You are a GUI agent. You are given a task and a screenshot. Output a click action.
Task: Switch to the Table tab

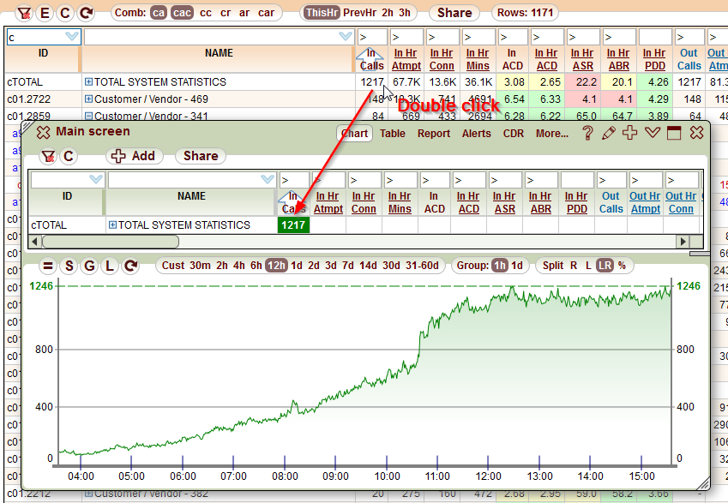tap(393, 133)
